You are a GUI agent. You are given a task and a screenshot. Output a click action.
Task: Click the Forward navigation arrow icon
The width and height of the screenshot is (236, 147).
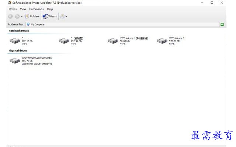pyautogui.click(x=17, y=16)
